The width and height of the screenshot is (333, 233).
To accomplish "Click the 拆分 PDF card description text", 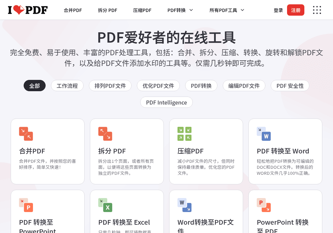I will pos(126,167).
